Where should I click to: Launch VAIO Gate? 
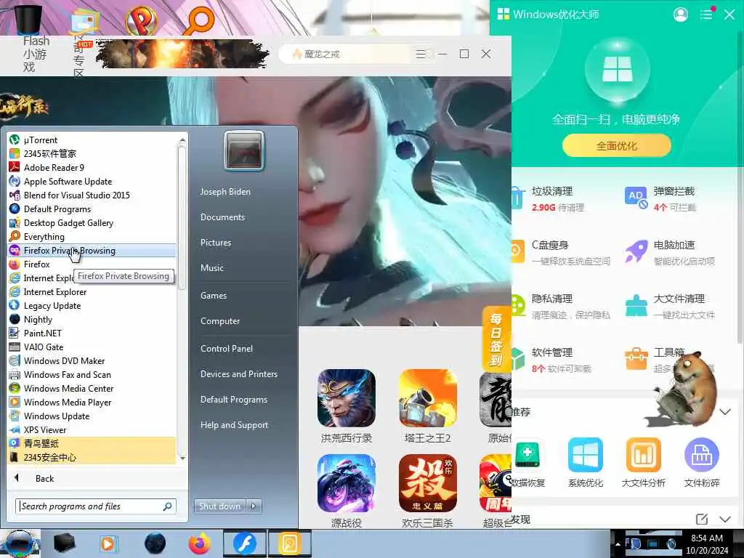click(92, 347)
